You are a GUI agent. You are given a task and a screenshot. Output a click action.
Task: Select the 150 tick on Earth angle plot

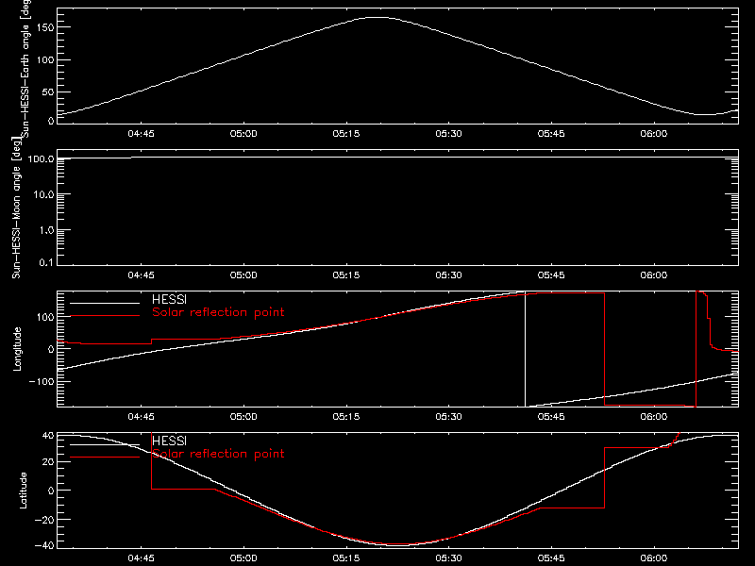tap(45, 27)
